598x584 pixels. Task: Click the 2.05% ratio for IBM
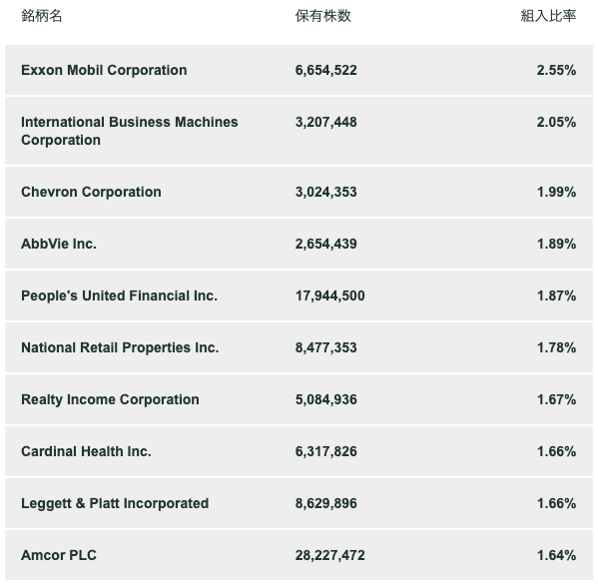[x=556, y=122]
